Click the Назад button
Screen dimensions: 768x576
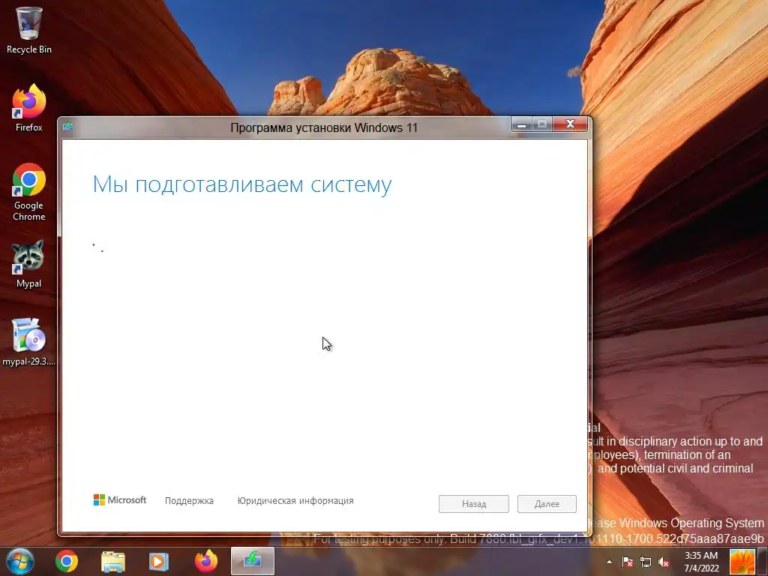click(x=474, y=503)
